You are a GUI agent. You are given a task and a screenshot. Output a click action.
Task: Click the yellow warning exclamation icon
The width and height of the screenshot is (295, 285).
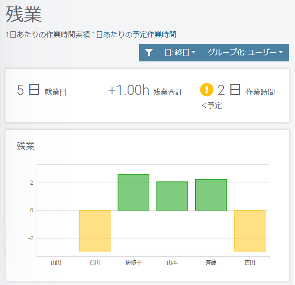click(x=207, y=90)
